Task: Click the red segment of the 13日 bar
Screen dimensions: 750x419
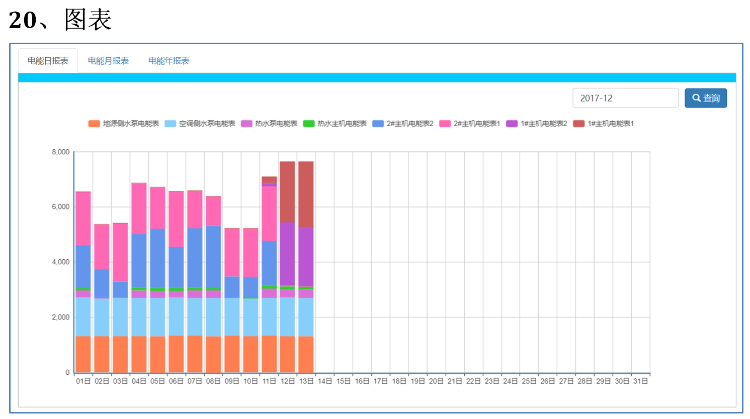Action: pos(306,194)
